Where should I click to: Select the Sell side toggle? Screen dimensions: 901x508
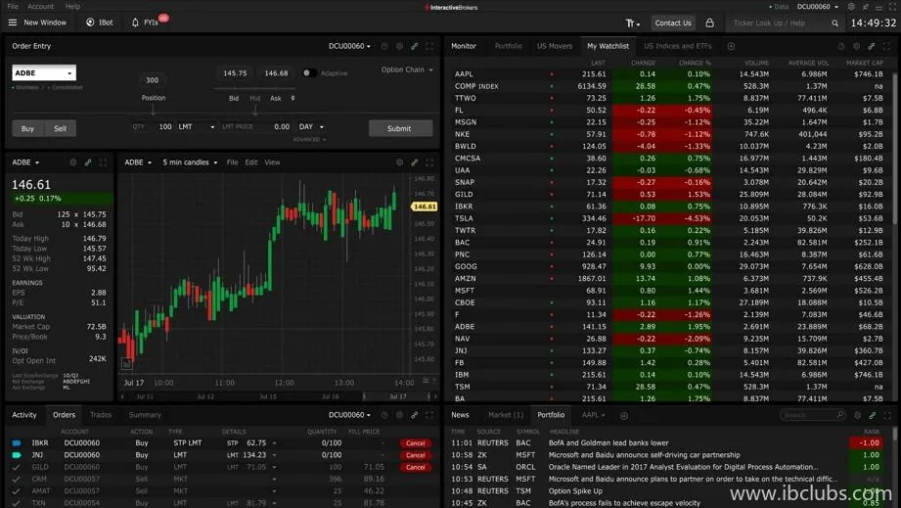(60, 128)
